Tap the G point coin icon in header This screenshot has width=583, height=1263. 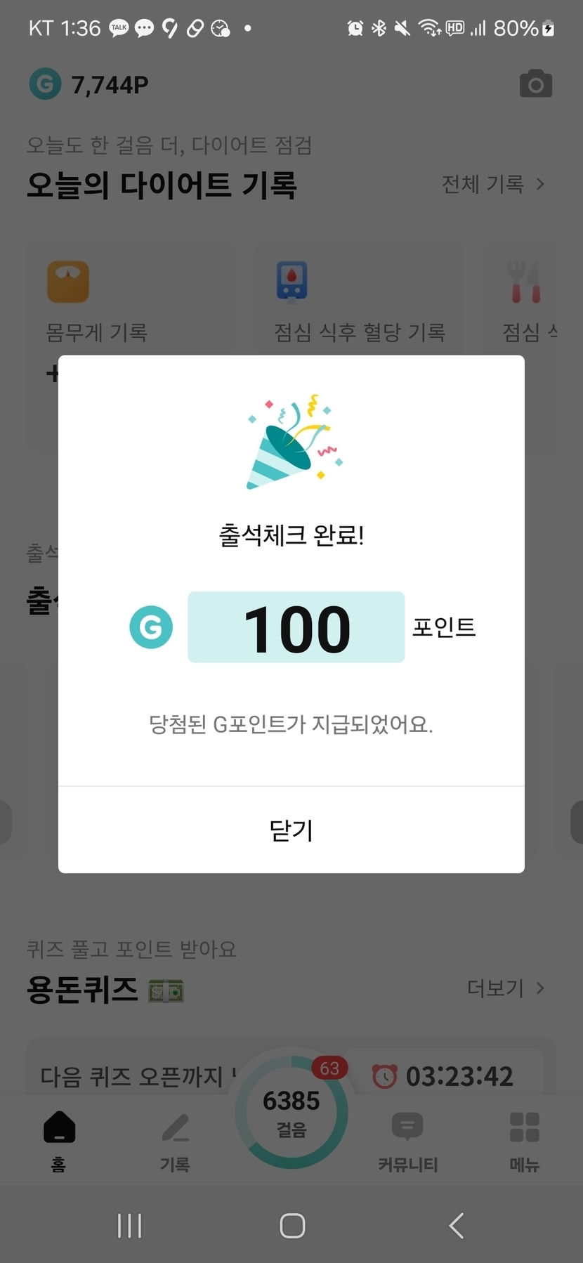coord(45,84)
